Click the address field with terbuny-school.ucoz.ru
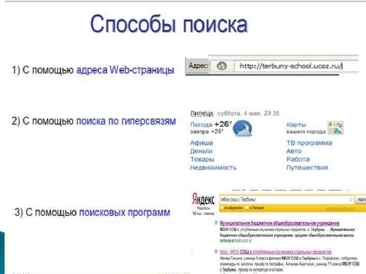Viewport: 366px width, 274px height. 296,66
